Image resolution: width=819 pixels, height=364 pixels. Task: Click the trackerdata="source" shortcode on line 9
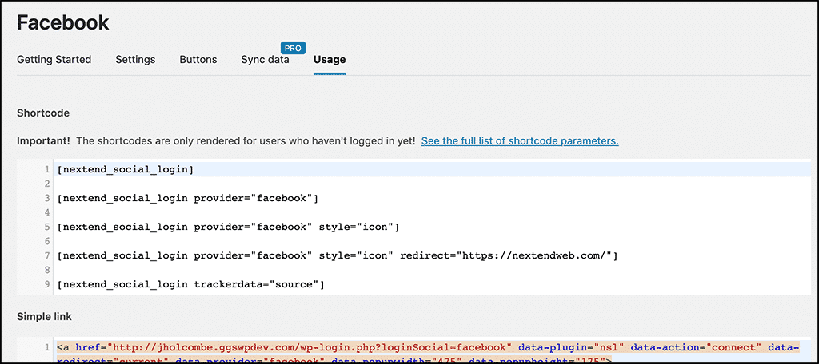pyautogui.click(x=190, y=284)
